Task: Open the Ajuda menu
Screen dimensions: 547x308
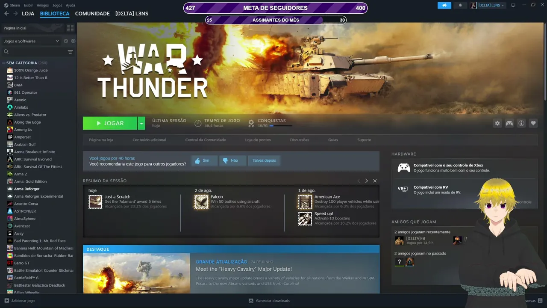Action: (x=71, y=5)
